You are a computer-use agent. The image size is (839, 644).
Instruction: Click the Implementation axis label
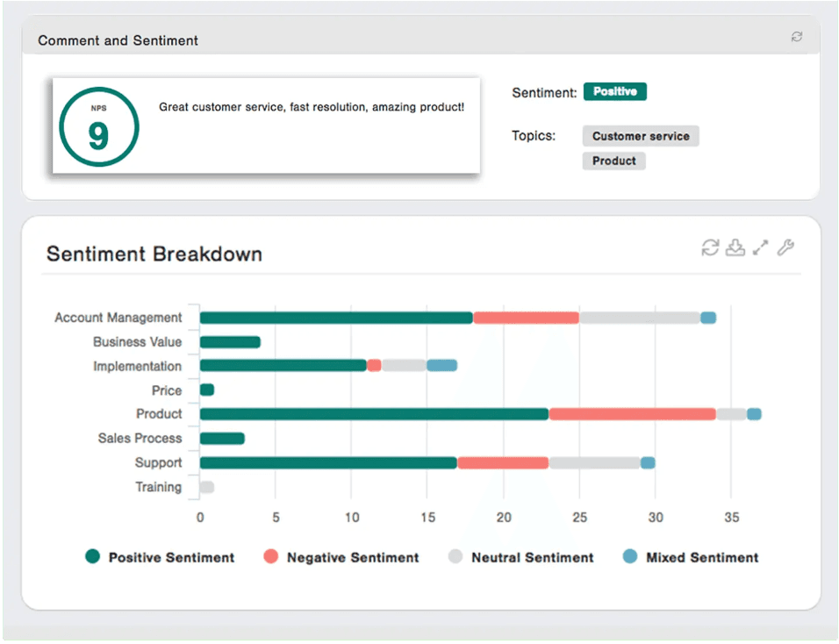(x=138, y=366)
